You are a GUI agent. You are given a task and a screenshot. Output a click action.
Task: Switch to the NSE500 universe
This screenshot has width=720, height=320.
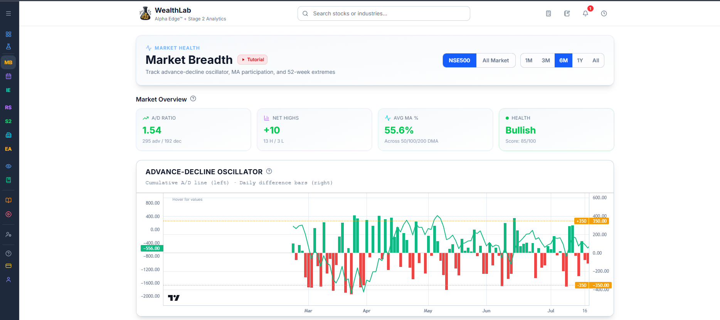click(459, 60)
